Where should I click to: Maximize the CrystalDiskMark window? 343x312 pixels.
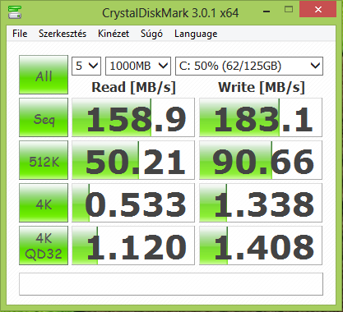[x=289, y=10]
